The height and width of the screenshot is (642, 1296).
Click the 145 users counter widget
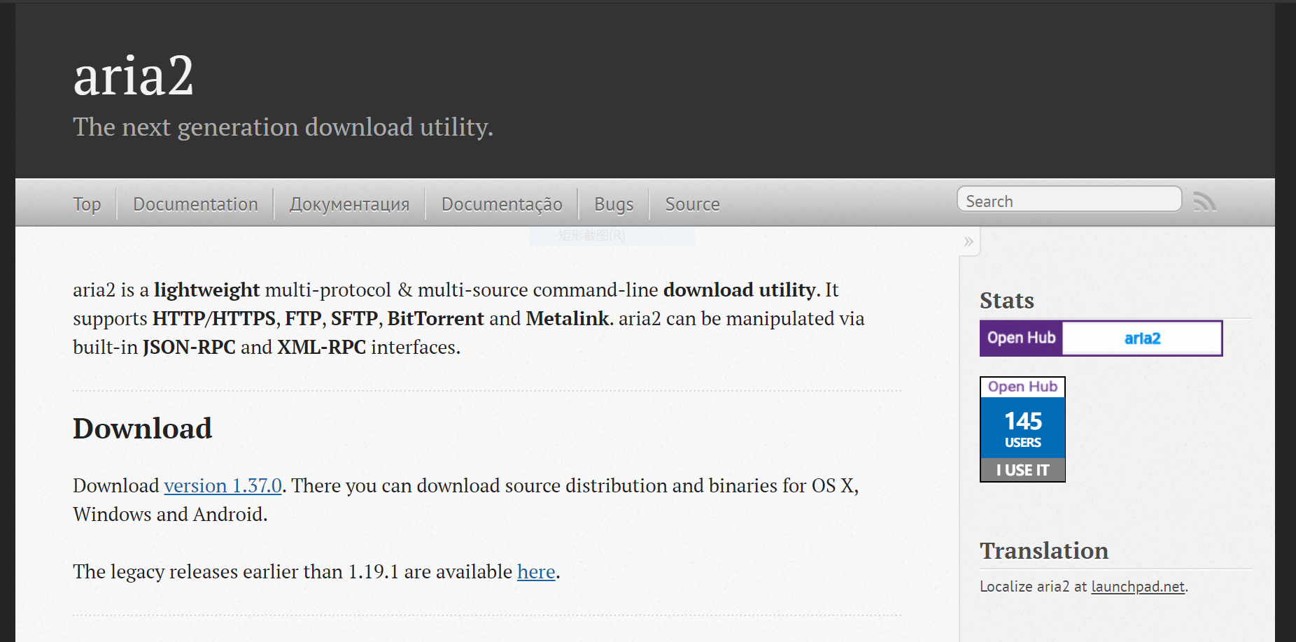(x=1022, y=429)
